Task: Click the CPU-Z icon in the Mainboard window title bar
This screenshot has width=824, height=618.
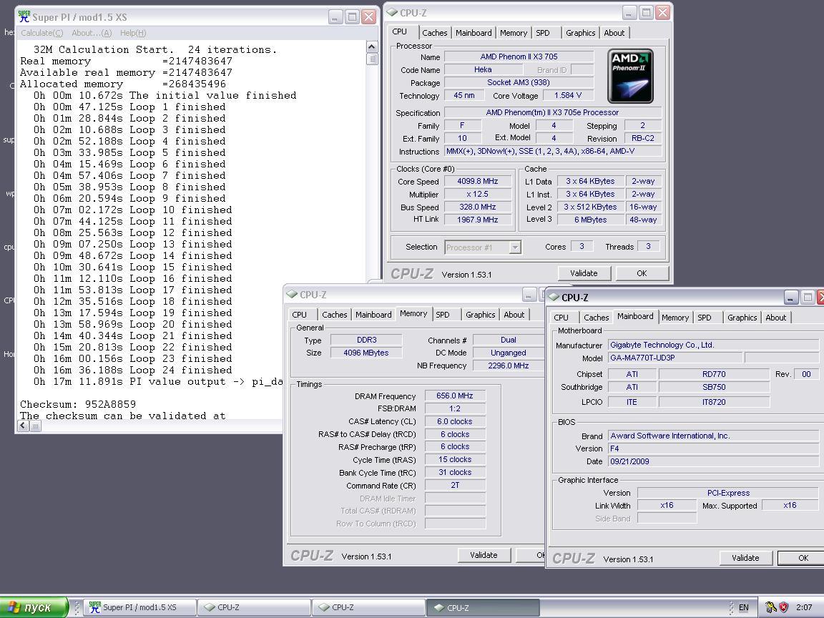Action: point(554,297)
